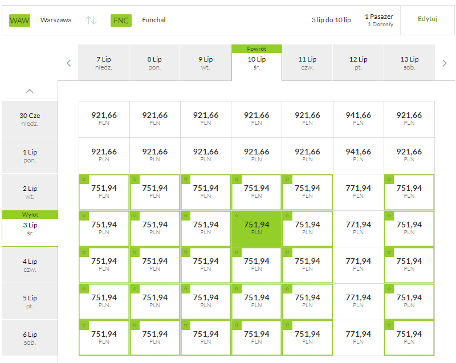Choose departure date 6 Lip sob.
Image resolution: width=456 pixels, height=363 pixels.
pyautogui.click(x=30, y=338)
